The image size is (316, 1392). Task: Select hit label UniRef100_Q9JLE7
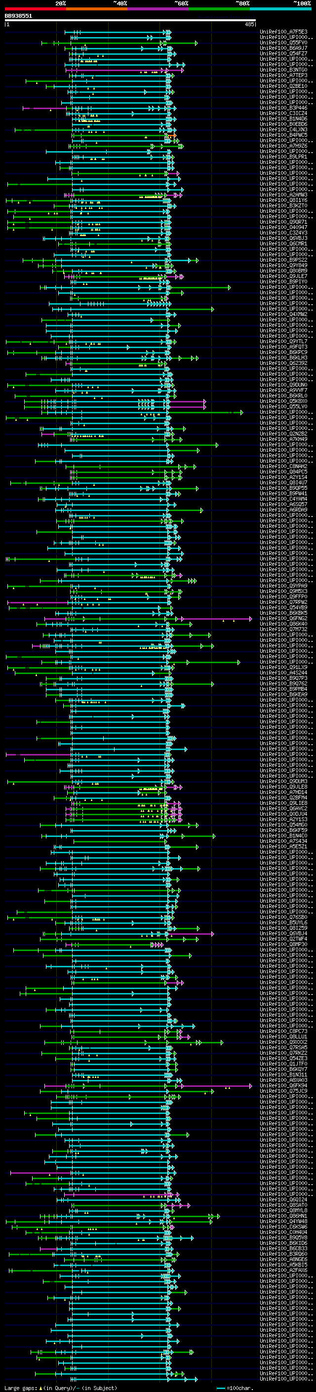click(x=283, y=276)
